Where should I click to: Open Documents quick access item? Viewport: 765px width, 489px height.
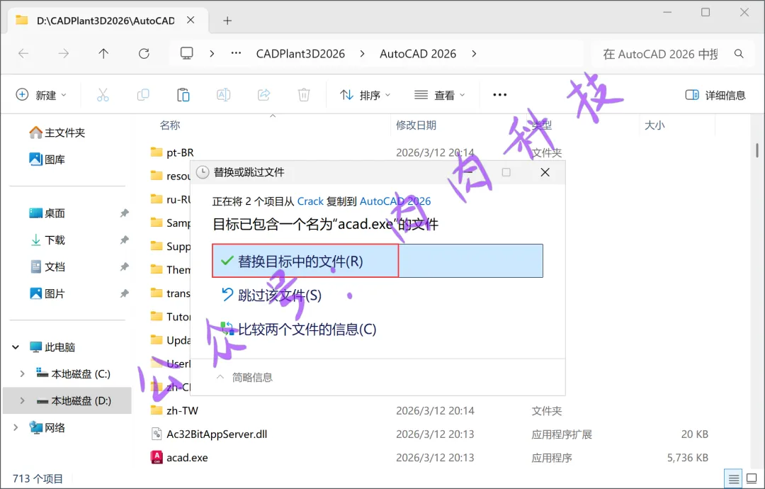tap(47, 266)
